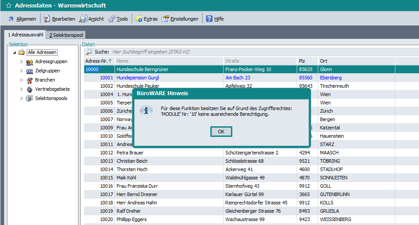The width and height of the screenshot is (419, 225).
Task: Sort by the Adress-Nr. column header
Action: (96, 61)
